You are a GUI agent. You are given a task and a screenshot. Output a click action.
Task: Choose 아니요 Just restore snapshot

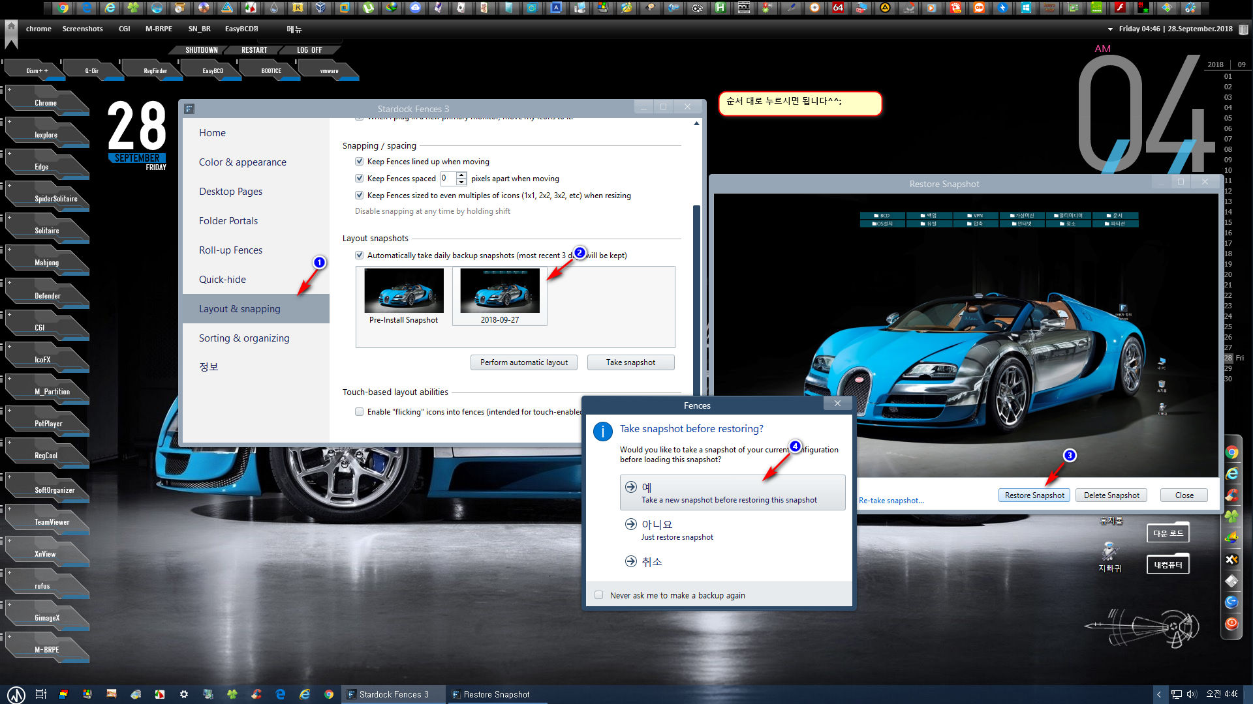point(732,530)
